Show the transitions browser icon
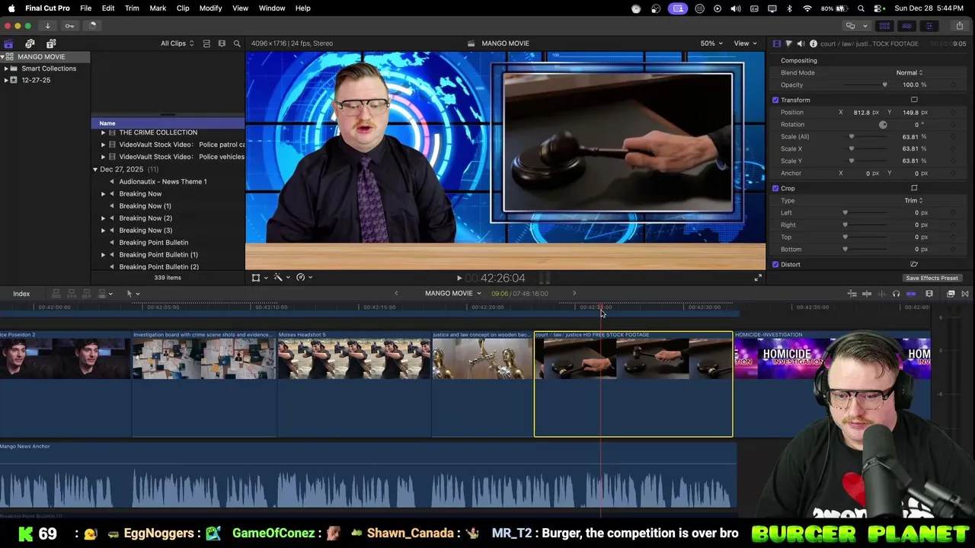The height and width of the screenshot is (548, 975). point(965,294)
